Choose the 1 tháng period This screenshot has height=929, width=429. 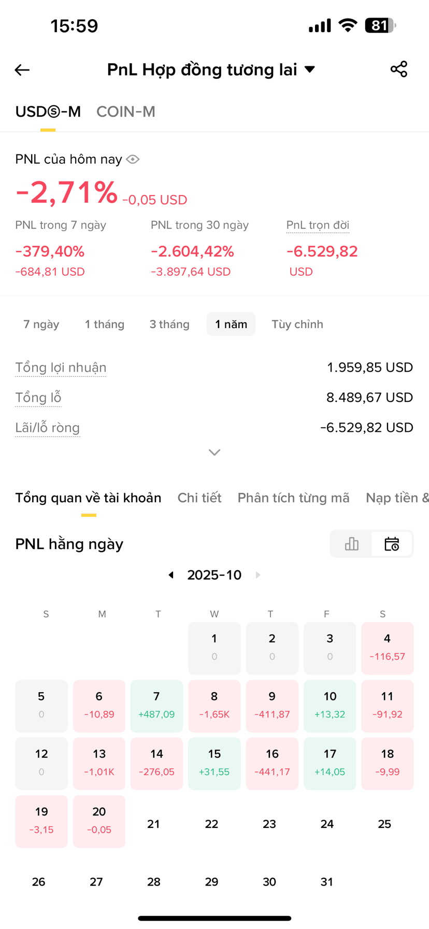click(x=105, y=325)
